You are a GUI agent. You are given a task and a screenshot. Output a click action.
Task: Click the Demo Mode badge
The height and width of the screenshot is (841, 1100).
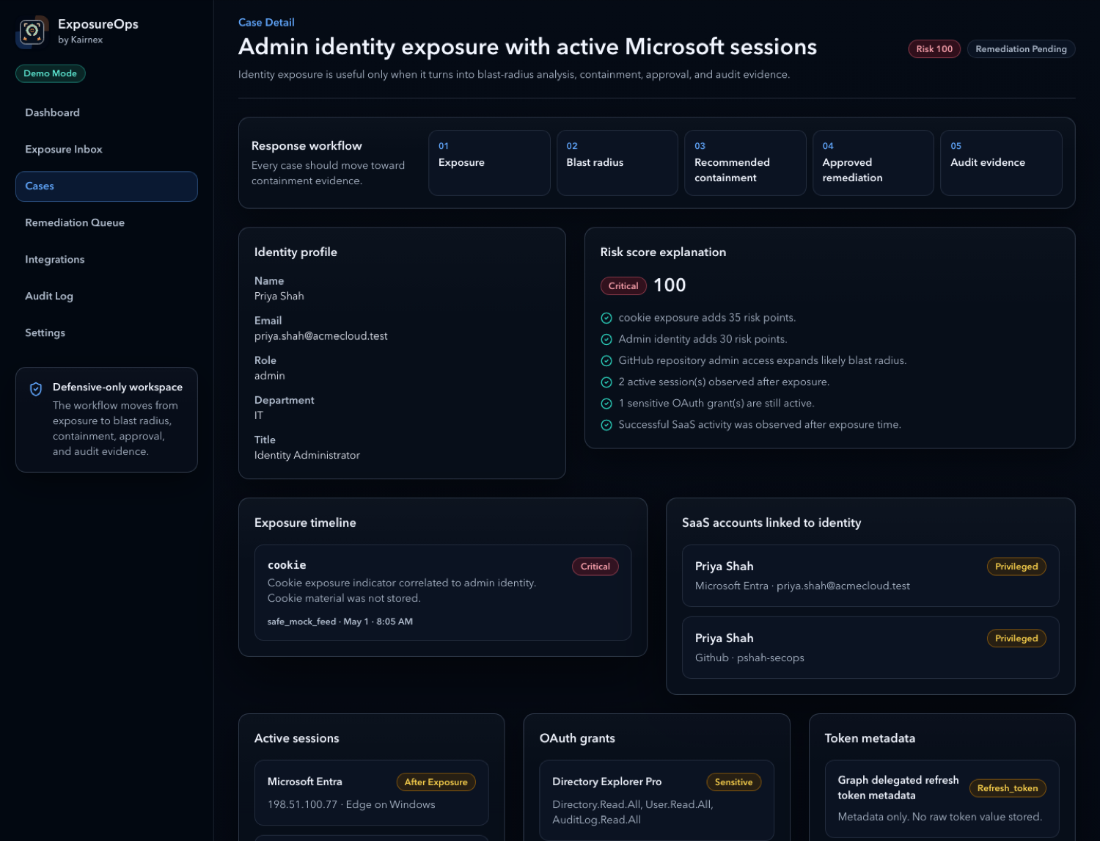click(51, 73)
